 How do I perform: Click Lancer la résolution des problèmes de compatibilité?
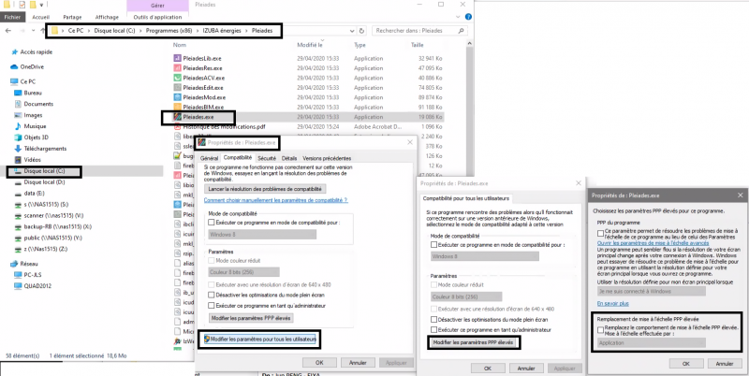click(x=267, y=190)
